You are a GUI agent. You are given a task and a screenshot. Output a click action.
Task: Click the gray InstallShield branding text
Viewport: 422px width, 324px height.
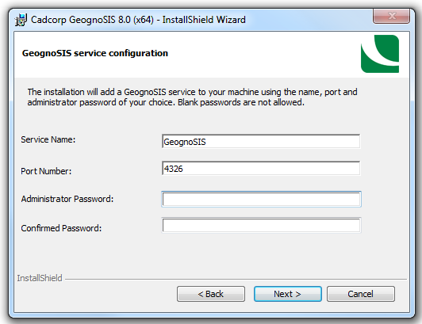(x=40, y=278)
